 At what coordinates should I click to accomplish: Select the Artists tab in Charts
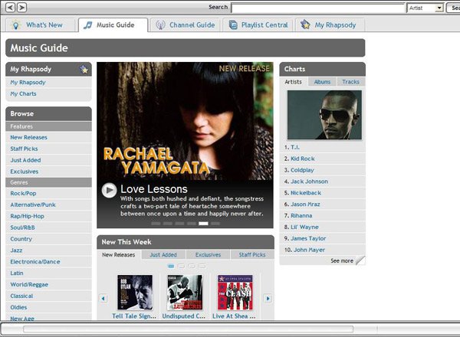(x=293, y=82)
